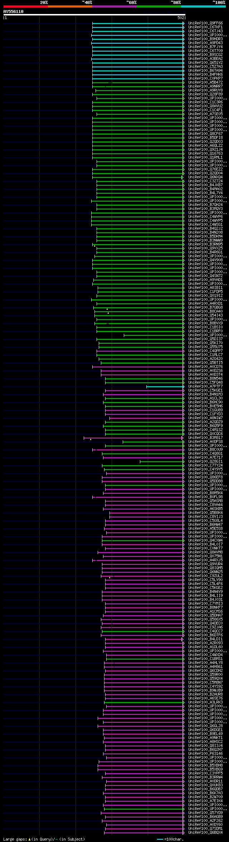Viewport: 229px width, 842px height.
Task: Choose hit UniRef100_C0PKP7
Action: tap(205, 79)
